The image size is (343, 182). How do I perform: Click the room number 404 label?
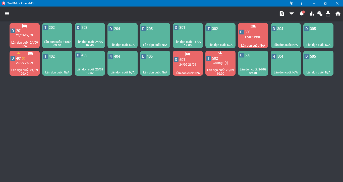[117, 56]
